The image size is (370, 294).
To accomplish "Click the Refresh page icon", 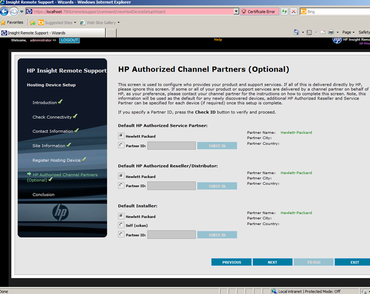I will click(x=284, y=11).
